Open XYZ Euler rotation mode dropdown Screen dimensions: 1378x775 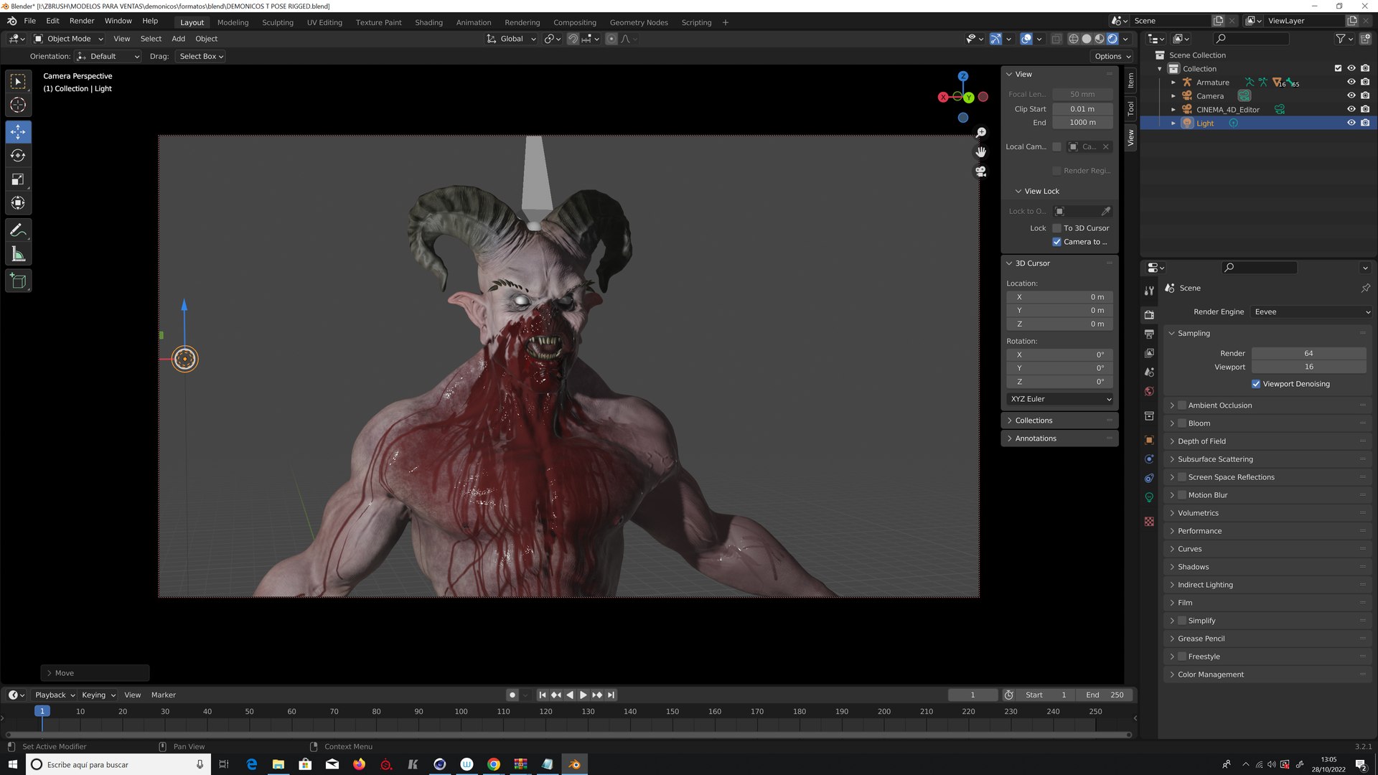1060,399
